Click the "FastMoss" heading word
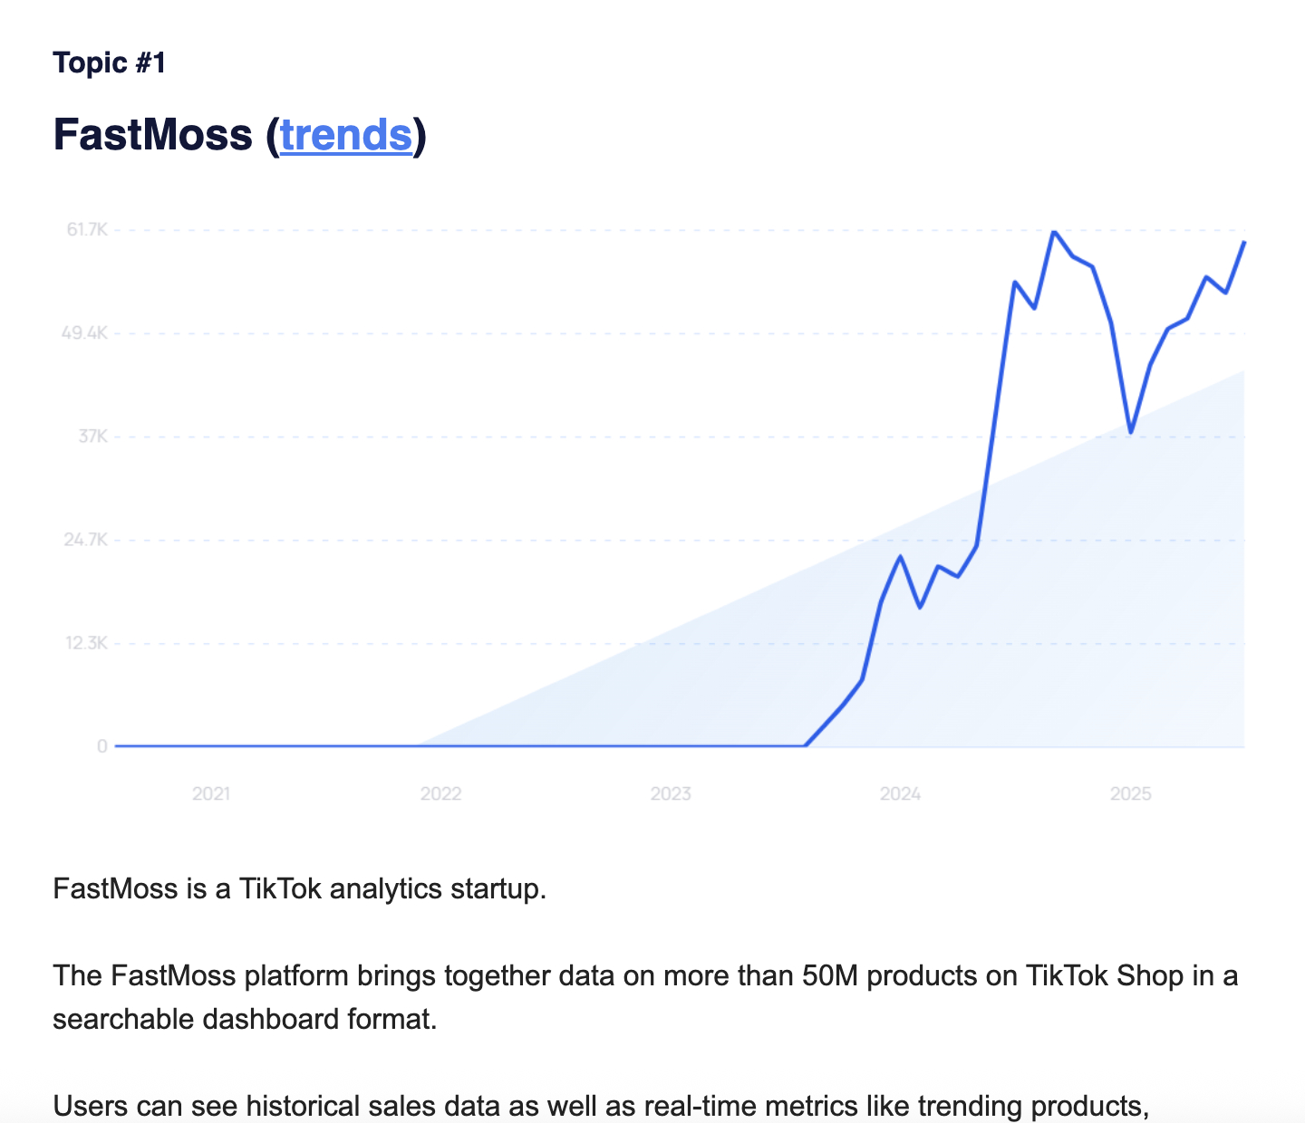The image size is (1305, 1123). 152,135
